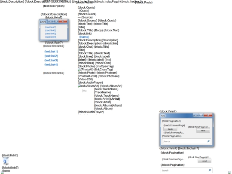Open the {text:link4} link outside LINKS window
Viewport: 232px width, 174px height.
click(x=51, y=64)
